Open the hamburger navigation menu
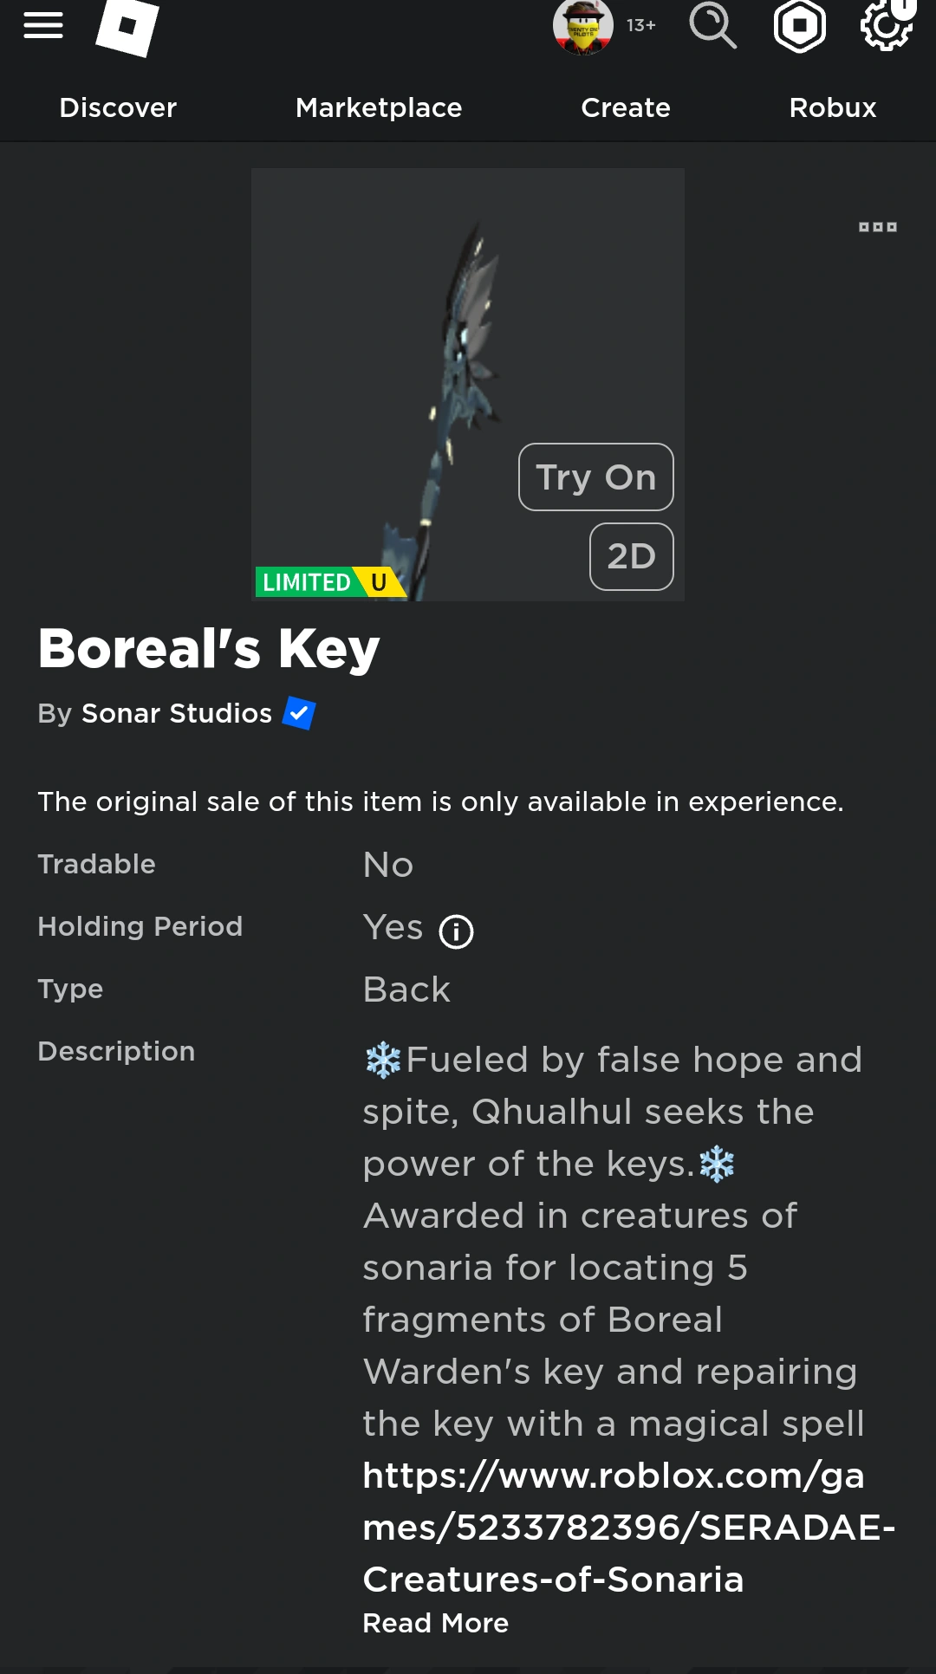The image size is (936, 1674). coord(42,24)
